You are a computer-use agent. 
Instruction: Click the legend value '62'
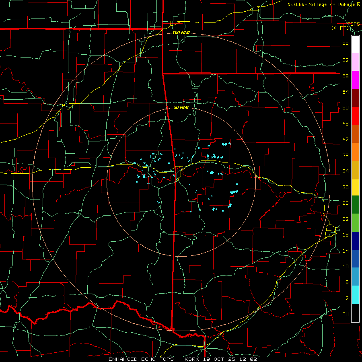point(346,60)
